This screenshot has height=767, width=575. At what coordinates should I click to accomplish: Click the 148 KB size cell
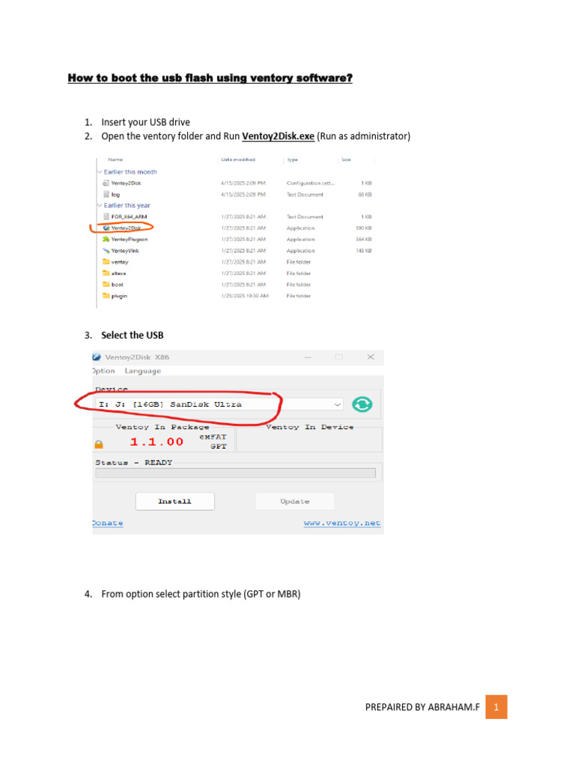363,250
